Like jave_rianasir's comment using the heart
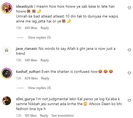The height and width of the screenshot is (118, 133). 129,50
